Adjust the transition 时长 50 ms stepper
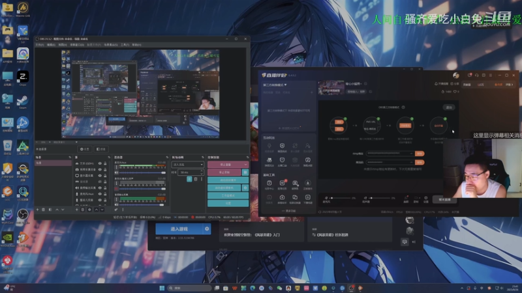Viewport: 522px width, 293px height. (x=191, y=172)
